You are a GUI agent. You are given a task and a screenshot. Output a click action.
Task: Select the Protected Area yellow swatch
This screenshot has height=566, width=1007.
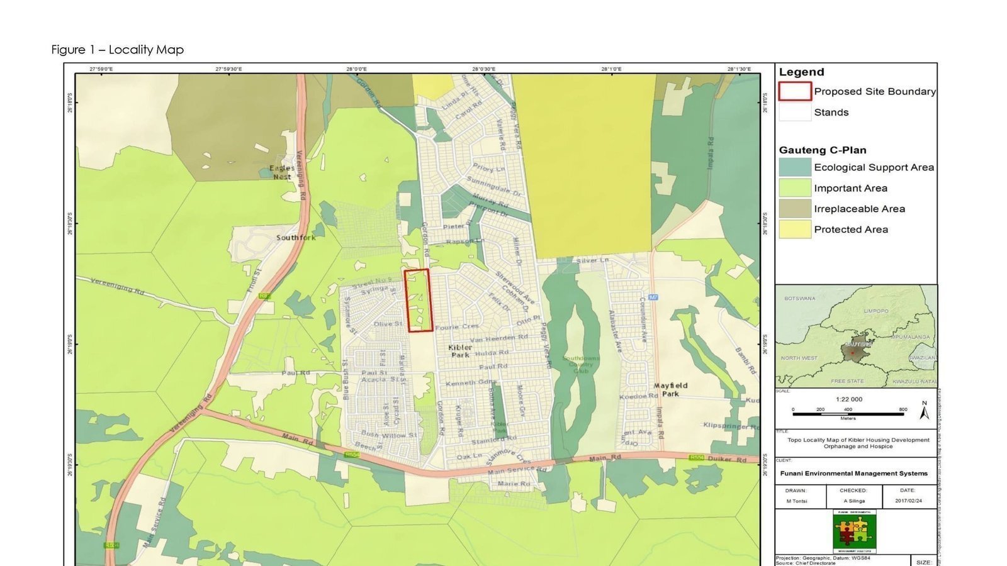[795, 230]
